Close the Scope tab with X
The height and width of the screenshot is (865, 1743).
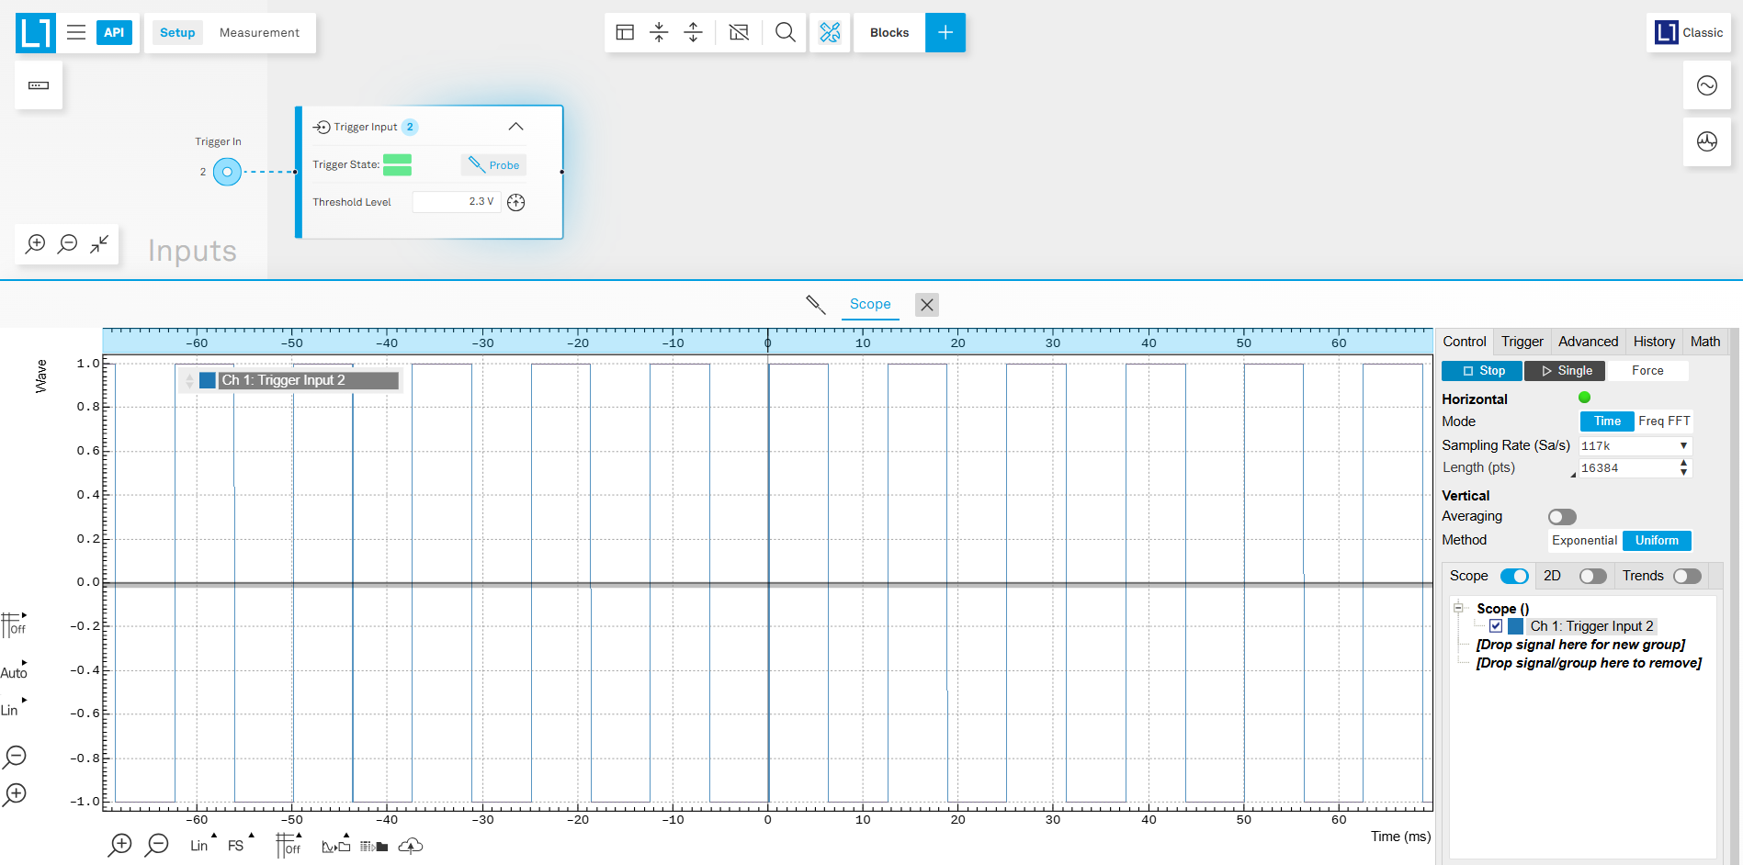point(927,305)
